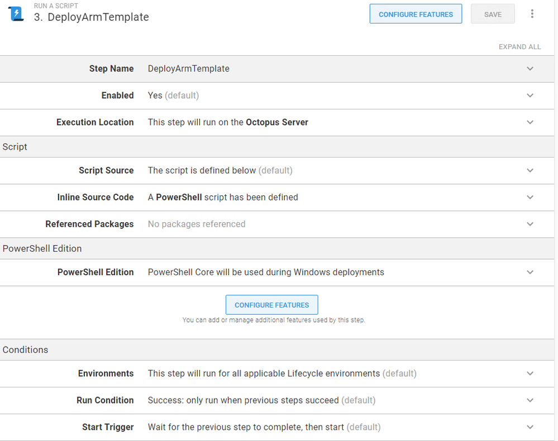This screenshot has height=441, width=558.
Task: Click the Run a Script step icon
Action: pyautogui.click(x=16, y=14)
